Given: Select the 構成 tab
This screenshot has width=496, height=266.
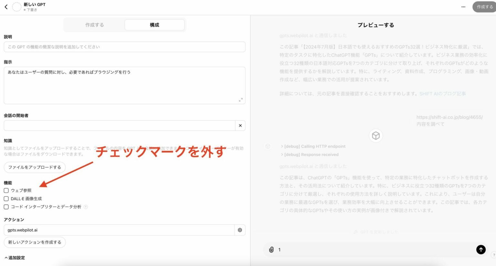Looking at the screenshot, I should click(154, 25).
